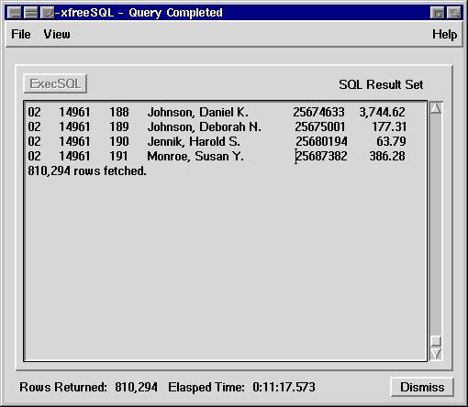Click the Monroe, Susan Y. name
This screenshot has width=468, height=407.
pos(195,156)
